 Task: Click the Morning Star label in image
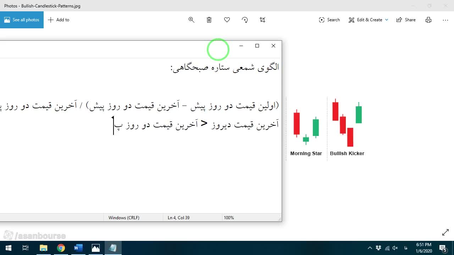tap(306, 153)
